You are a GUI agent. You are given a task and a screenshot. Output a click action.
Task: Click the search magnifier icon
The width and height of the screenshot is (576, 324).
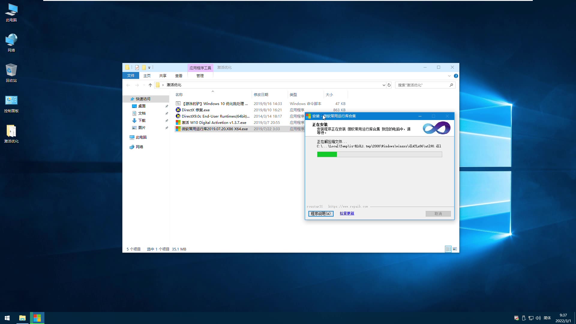(451, 85)
